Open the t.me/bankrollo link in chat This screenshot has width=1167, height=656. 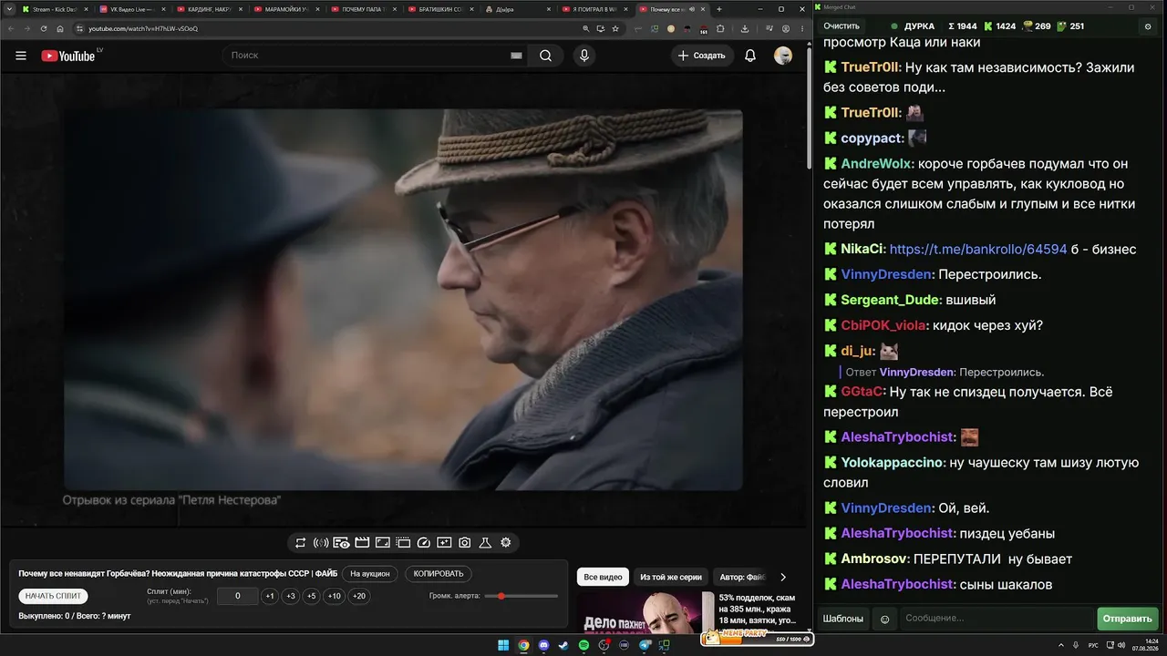(x=978, y=249)
